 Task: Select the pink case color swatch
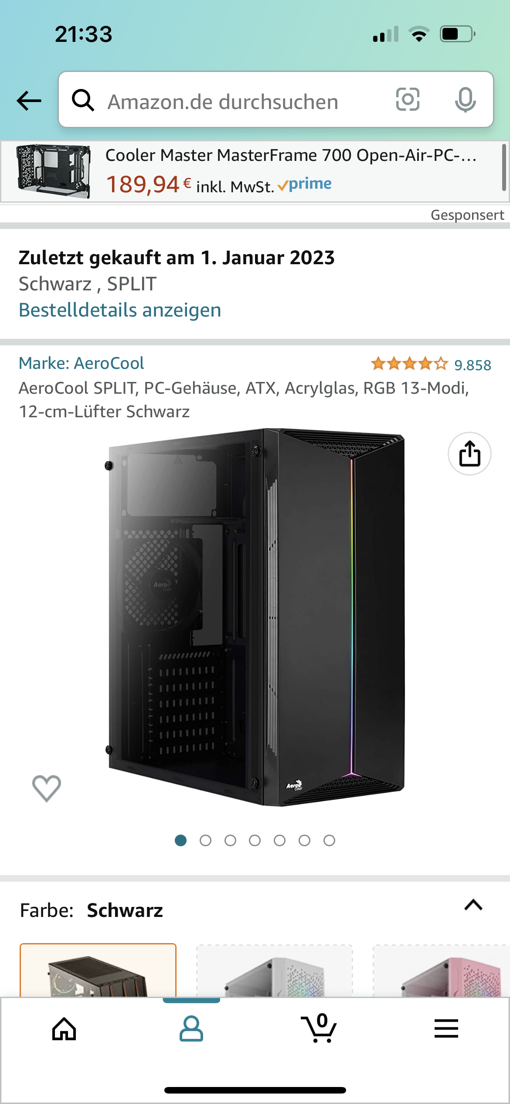[441, 971]
